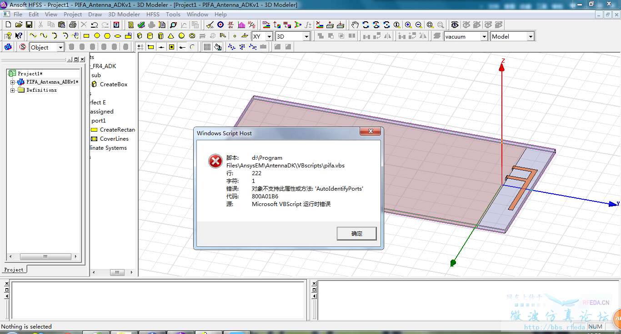Open the Object selection mode dropdown
This screenshot has width=621, height=334.
tap(60, 47)
